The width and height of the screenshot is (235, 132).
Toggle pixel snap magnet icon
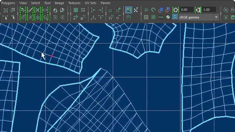click(x=153, y=10)
